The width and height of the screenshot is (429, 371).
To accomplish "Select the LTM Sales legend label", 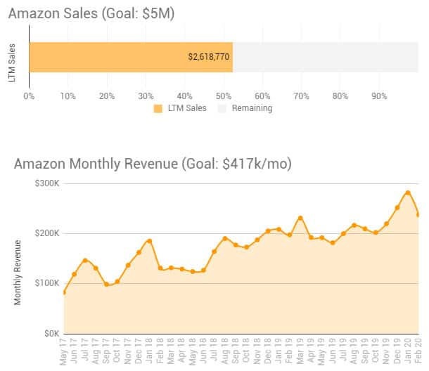I will pyautogui.click(x=186, y=108).
